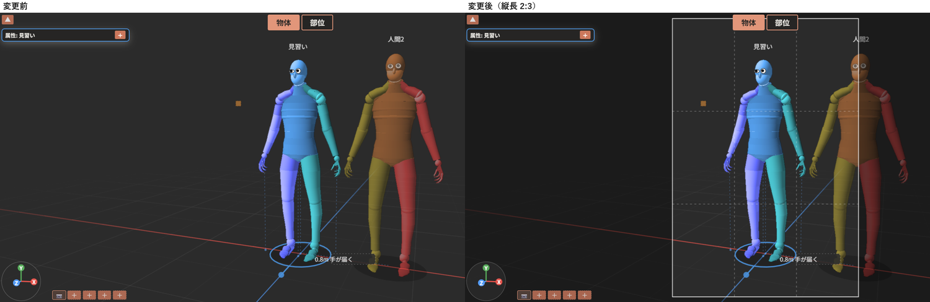Viewport: 930px width, 302px height.
Task: Click the camera snapshot button in 変更後 view
Action: point(524,295)
